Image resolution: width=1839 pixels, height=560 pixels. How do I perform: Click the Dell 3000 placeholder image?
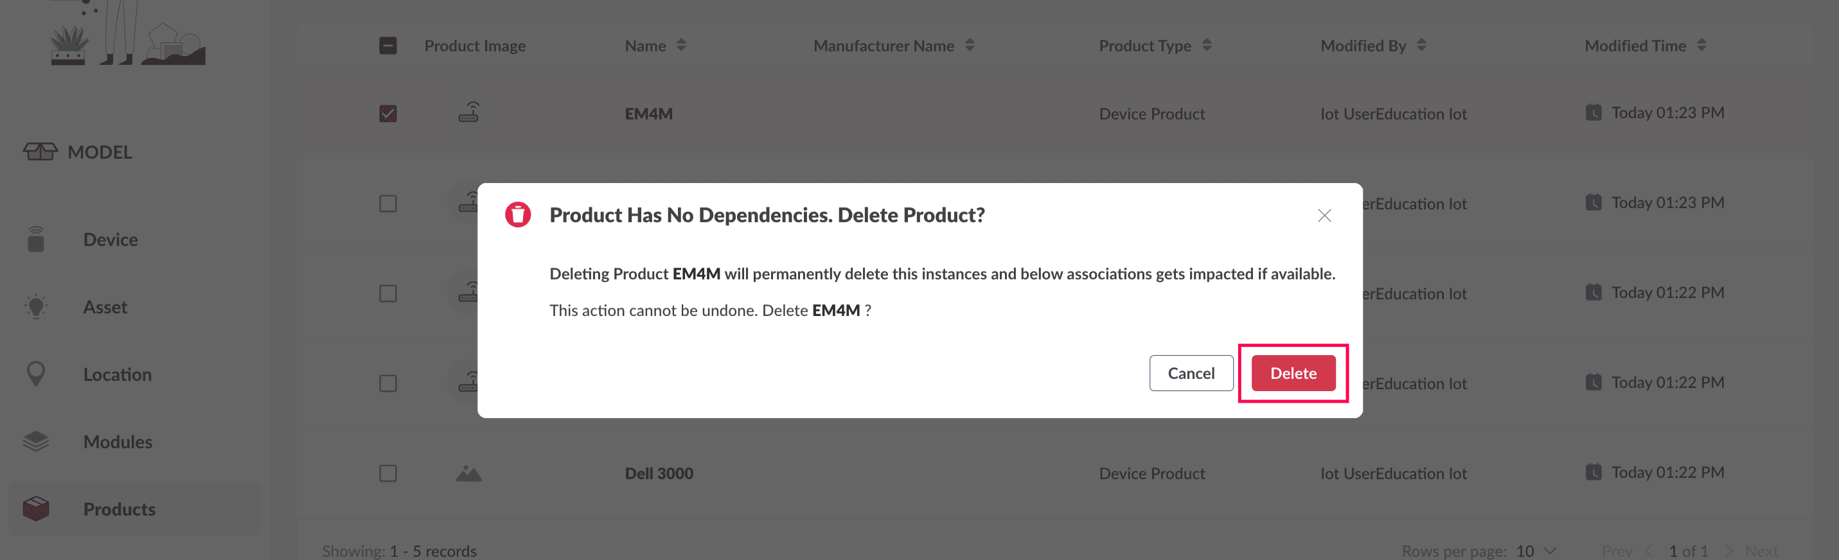click(468, 473)
